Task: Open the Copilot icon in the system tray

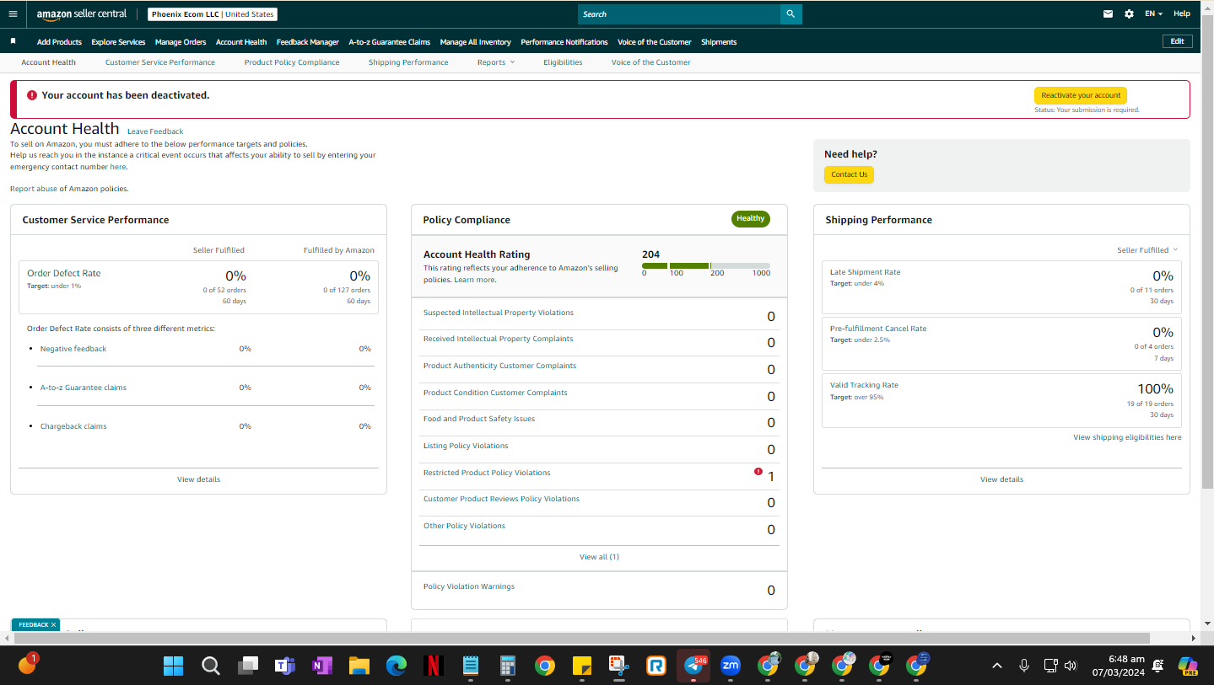Action: (x=1188, y=666)
